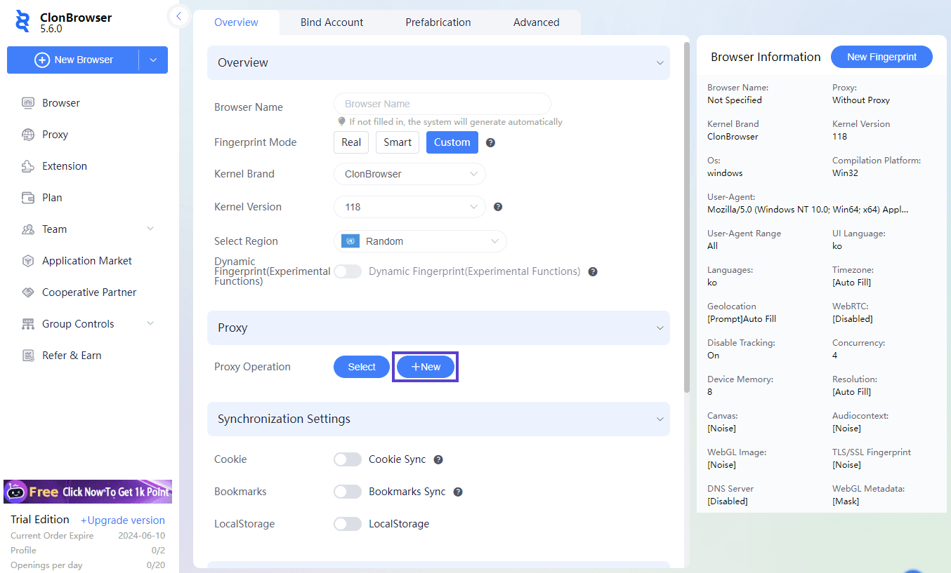Collapse the sidebar with the arrow icon
The width and height of the screenshot is (951, 573).
pos(179,16)
